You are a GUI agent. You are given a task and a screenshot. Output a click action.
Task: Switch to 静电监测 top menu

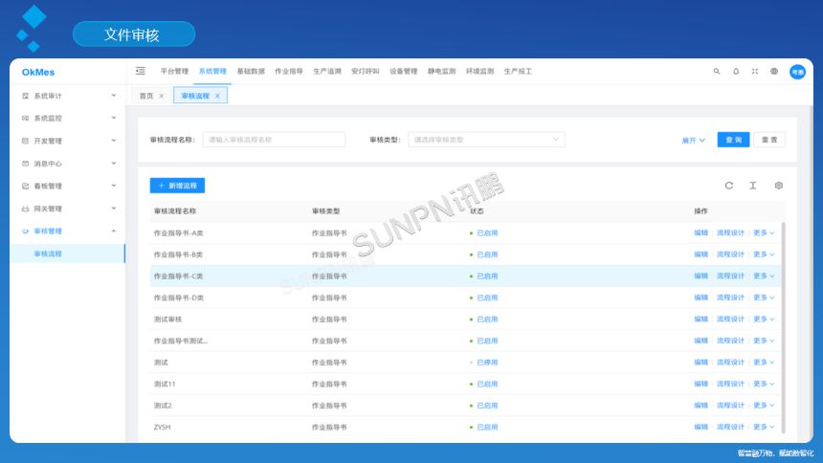[441, 72]
